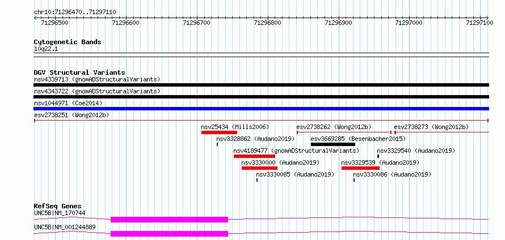Click the DGV Structural Variants track heading
505x240 pixels.
click(x=79, y=72)
